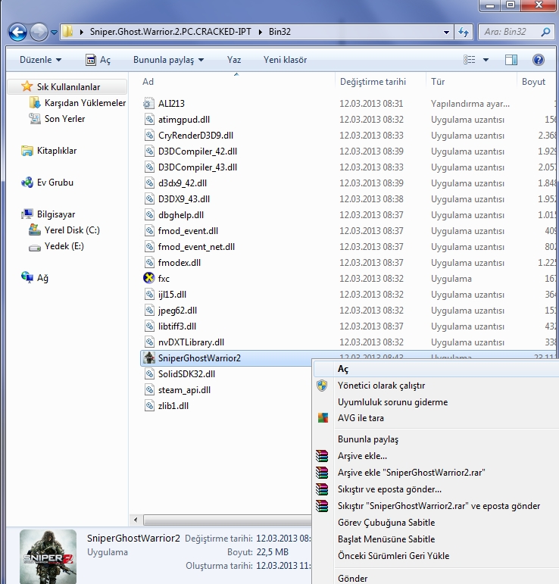Sort by Değiştirme tarihi column
The image size is (559, 584).
pyautogui.click(x=373, y=82)
